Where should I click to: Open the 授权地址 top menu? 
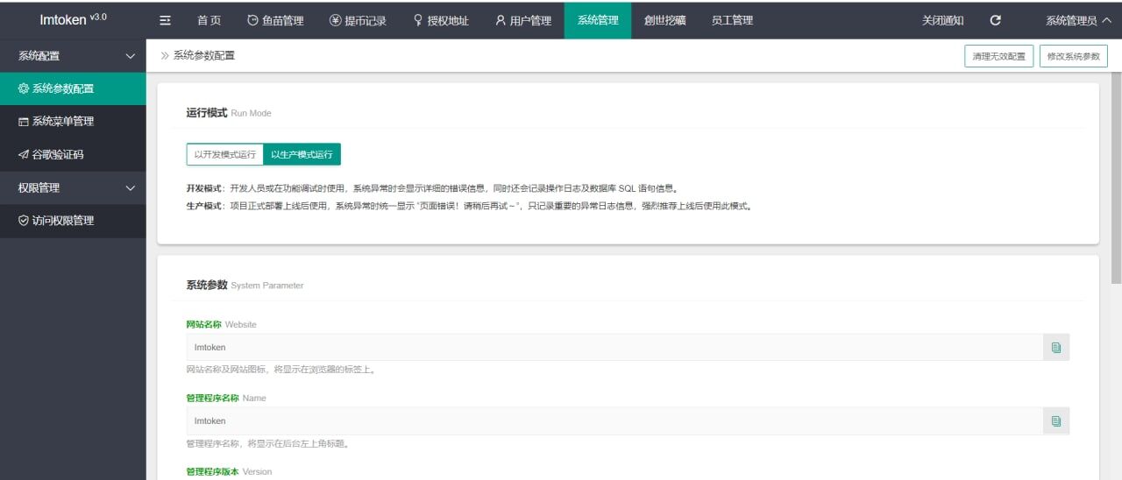(441, 20)
